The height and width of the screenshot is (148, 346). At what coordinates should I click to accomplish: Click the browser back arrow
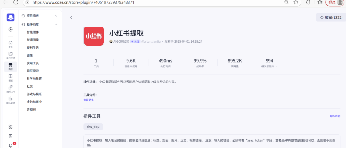point(5,2)
